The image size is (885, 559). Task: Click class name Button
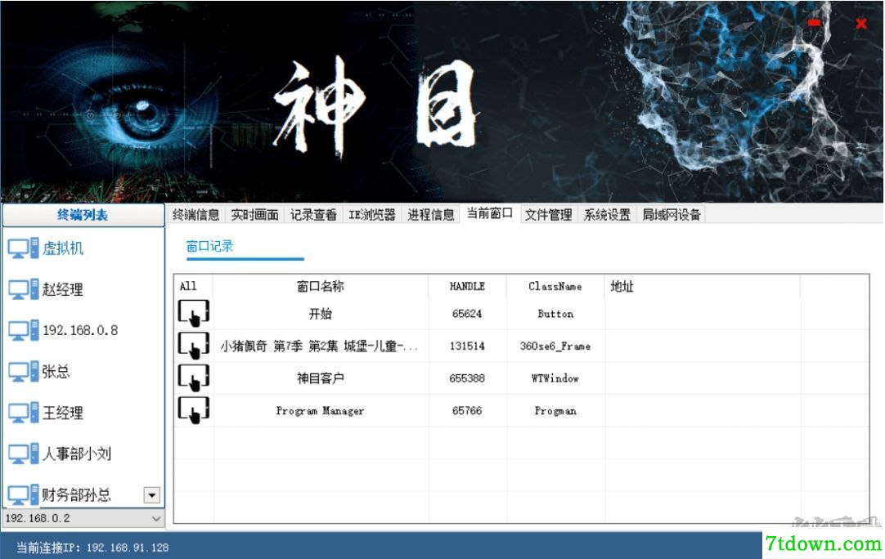pos(555,314)
